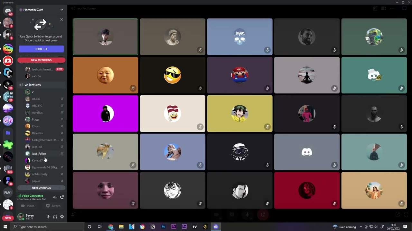This screenshot has height=231, width=412.
Task: Open TradingView from the taskbar
Action: (195, 227)
